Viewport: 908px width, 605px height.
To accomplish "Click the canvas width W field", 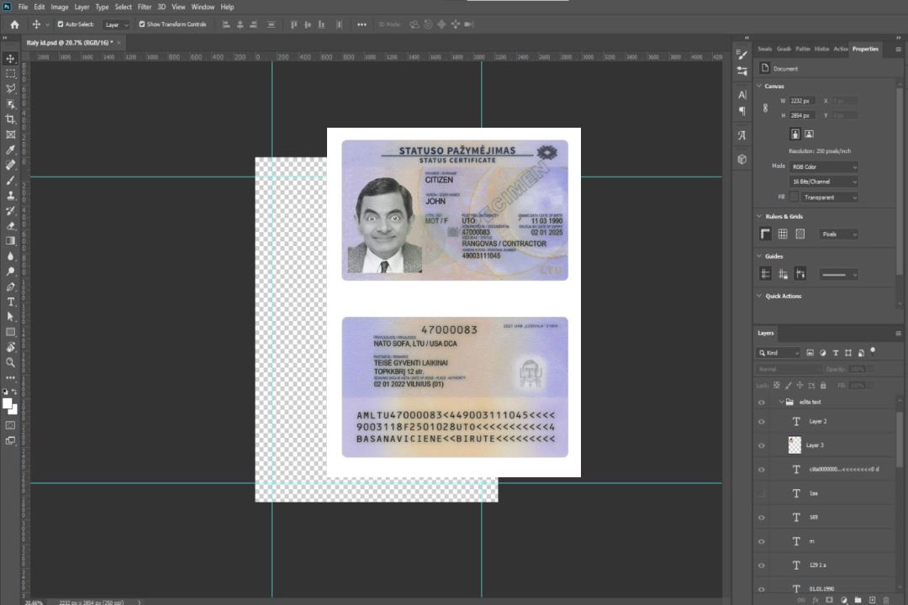I will pos(803,101).
